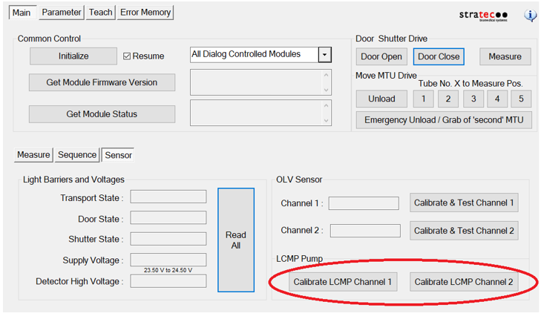The width and height of the screenshot is (541, 319).
Task: Open the Measure sub-tab
Action: tap(33, 155)
